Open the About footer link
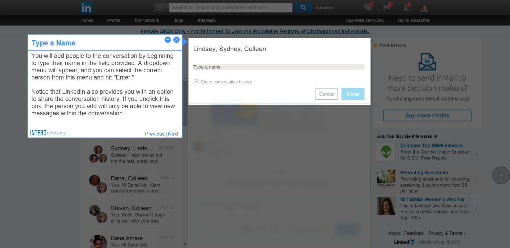 394,233
